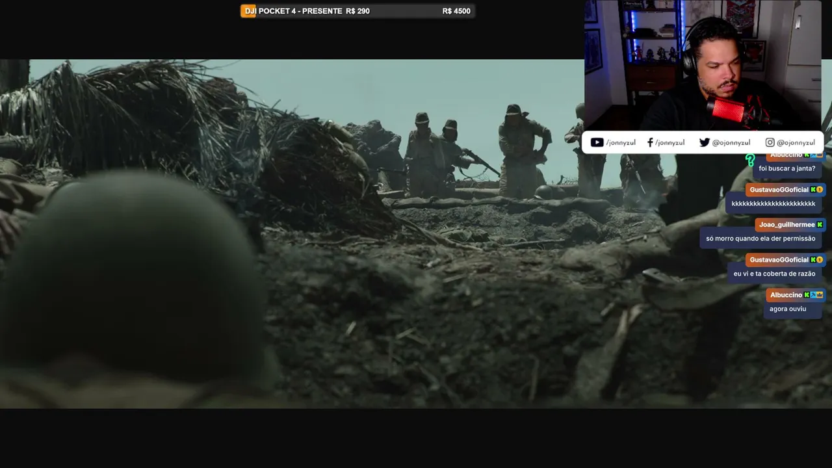Viewport: 832px width, 468px height.
Task: Click crown badge above 'agora ouviu' message
Action: (x=819, y=295)
